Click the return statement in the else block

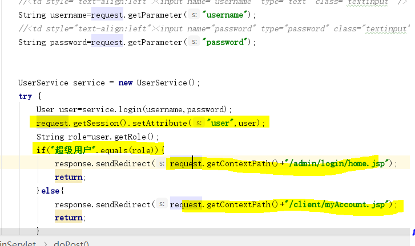69,218
